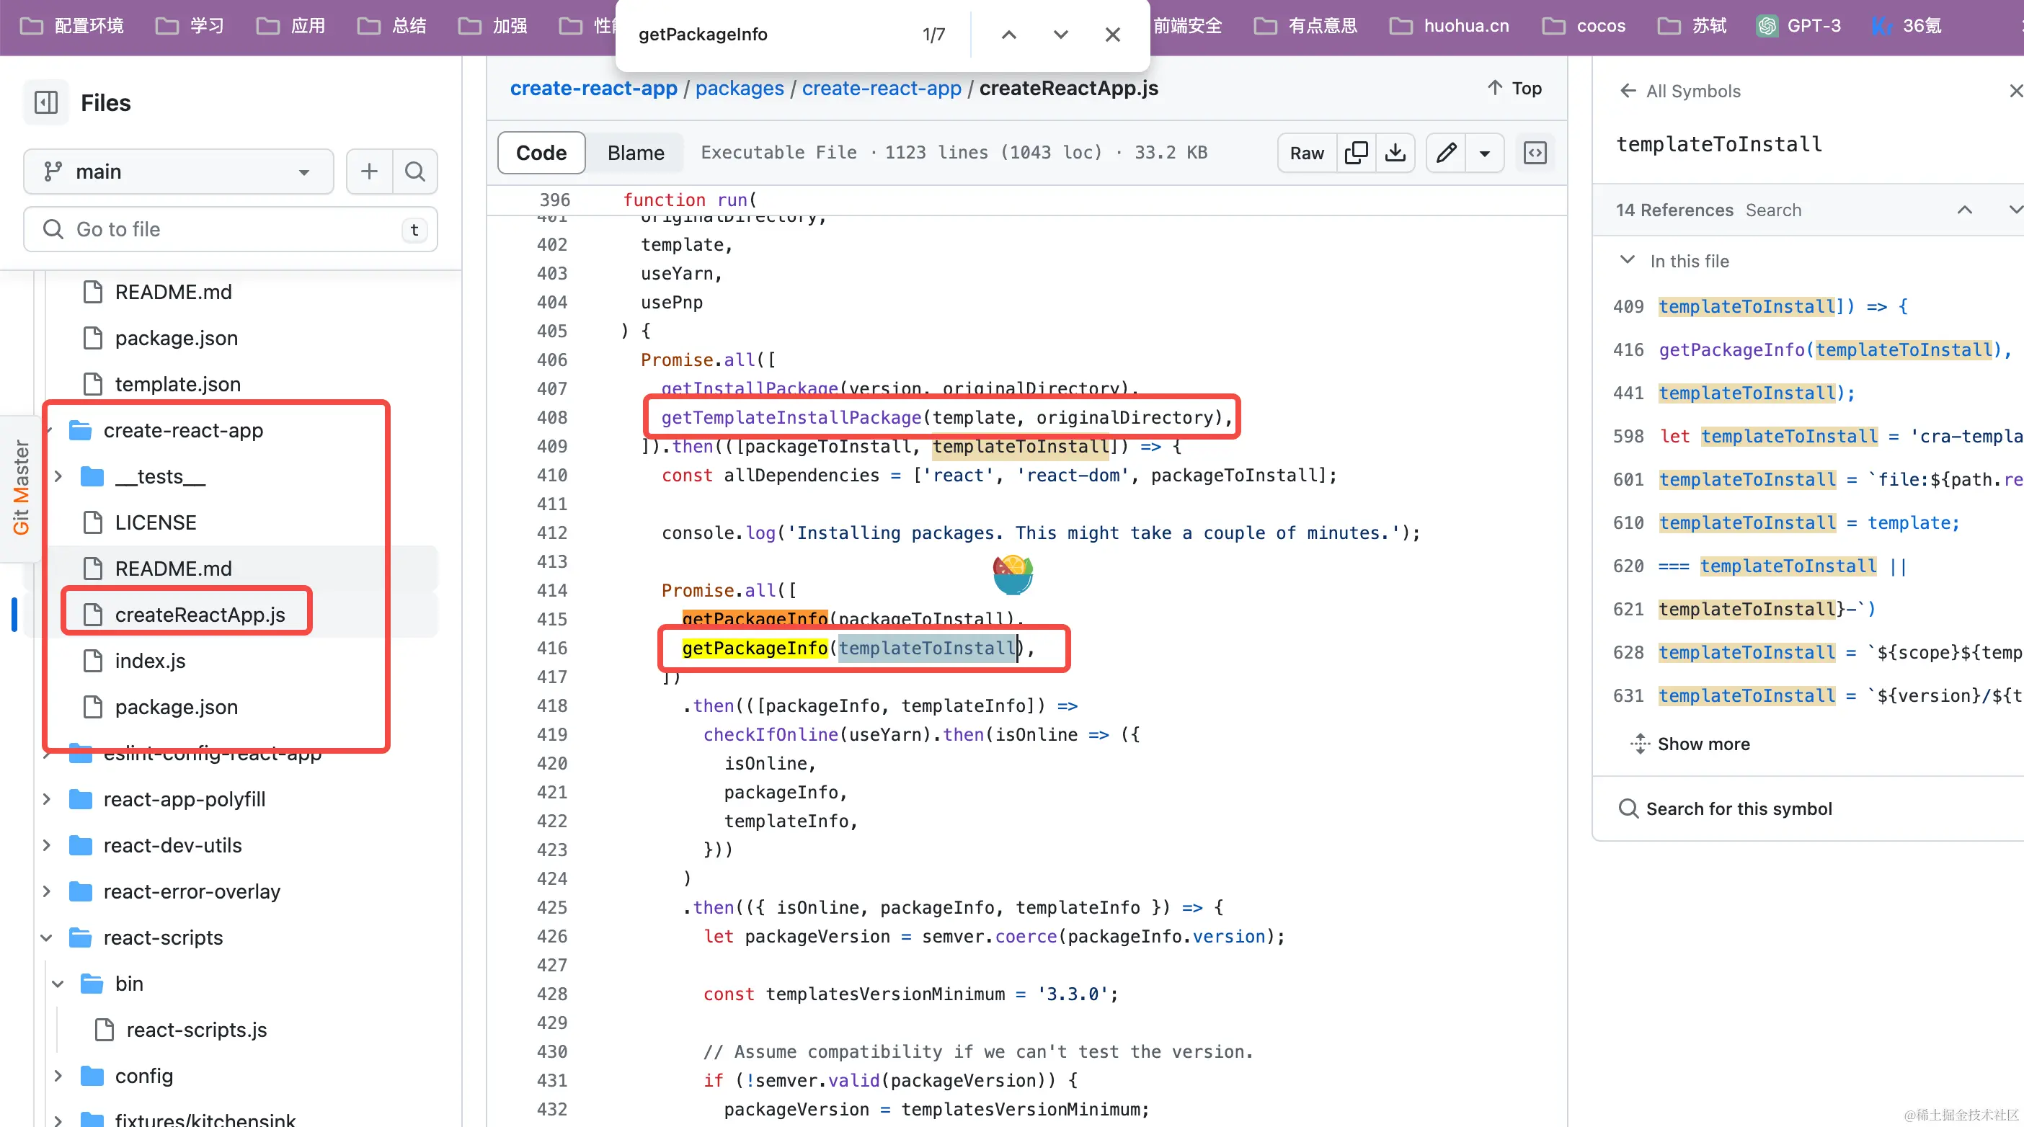Viewport: 2024px width, 1127px height.
Task: Collapse the file tree side panel icon
Action: click(46, 103)
